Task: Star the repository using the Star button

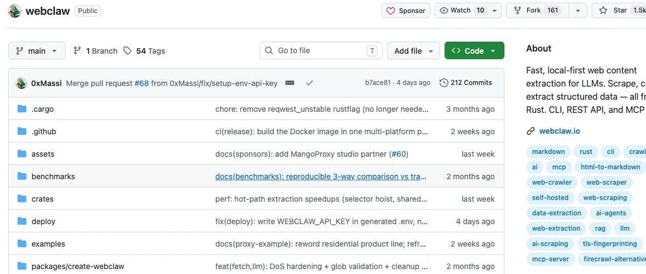Action: tap(619, 11)
